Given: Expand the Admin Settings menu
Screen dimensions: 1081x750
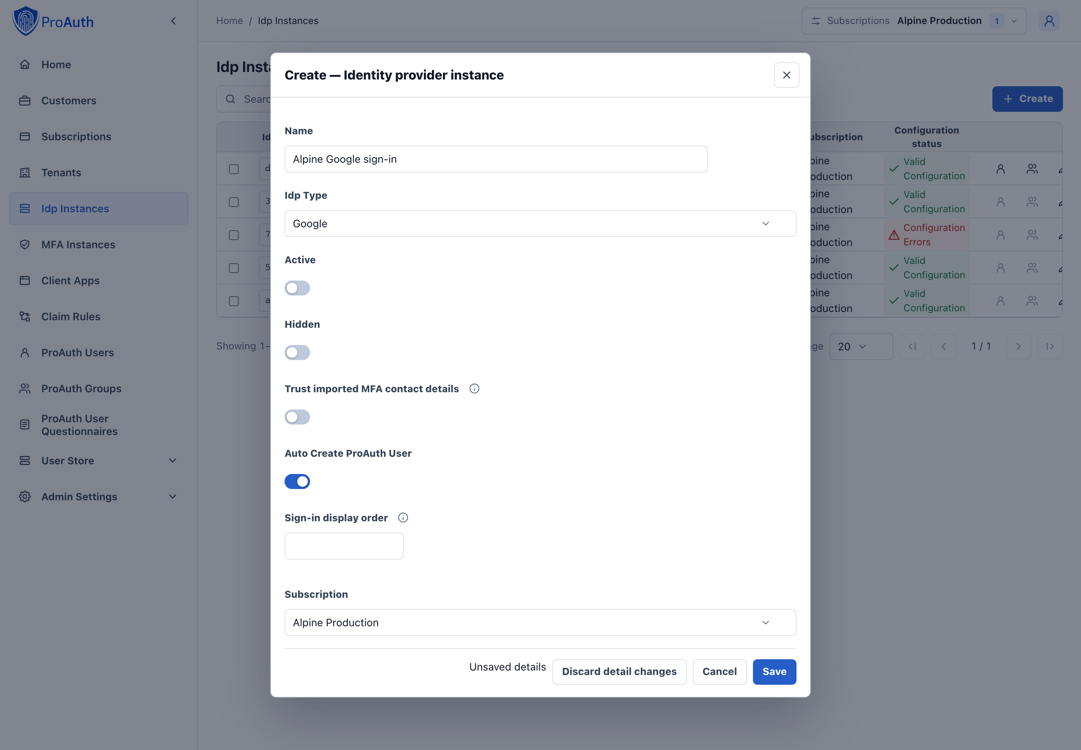Looking at the screenshot, I should pos(98,496).
